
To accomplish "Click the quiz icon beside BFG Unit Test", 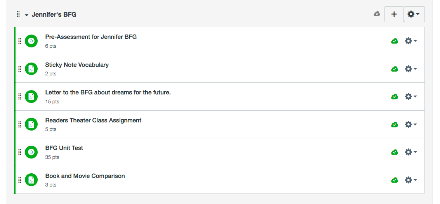I will point(31,152).
